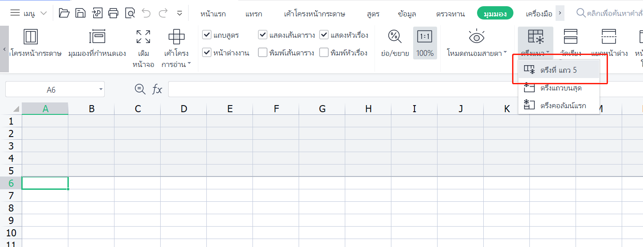The image size is (643, 247).
Task: Open the ข้อมูล tab
Action: pyautogui.click(x=407, y=14)
